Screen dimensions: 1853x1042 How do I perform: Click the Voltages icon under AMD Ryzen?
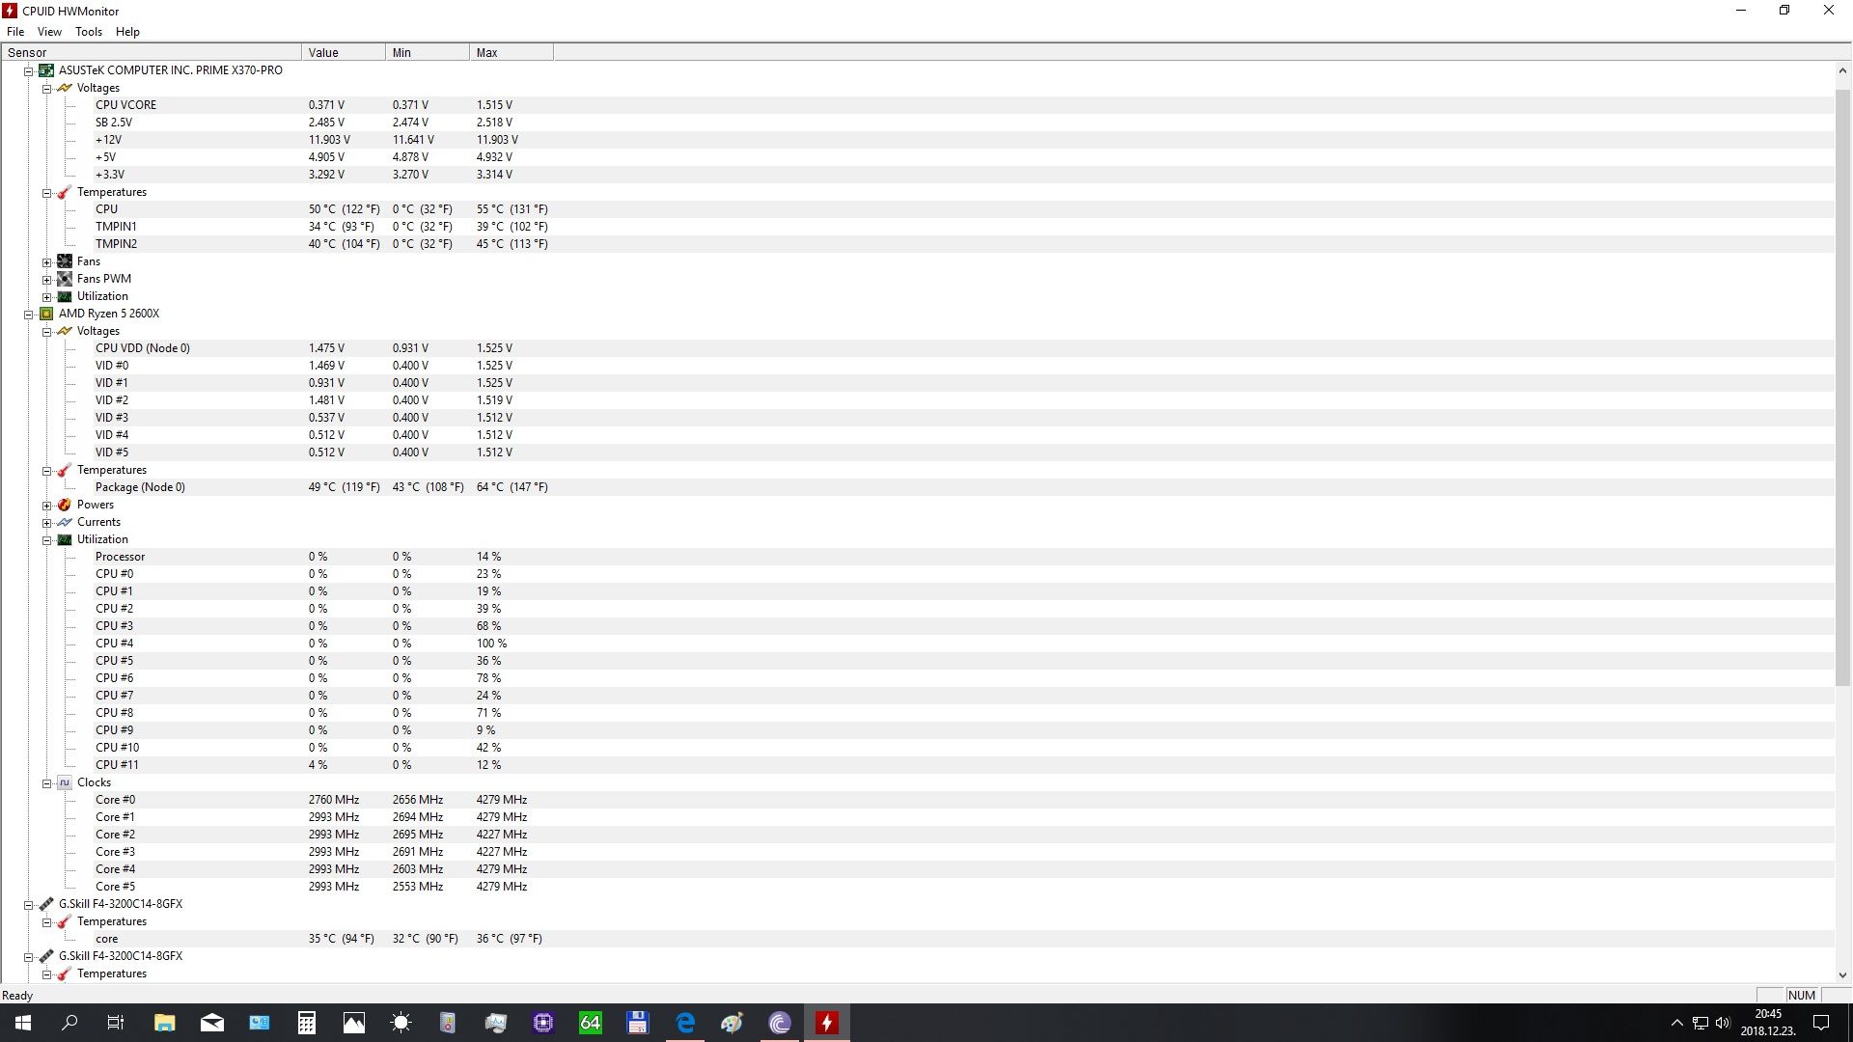(65, 331)
